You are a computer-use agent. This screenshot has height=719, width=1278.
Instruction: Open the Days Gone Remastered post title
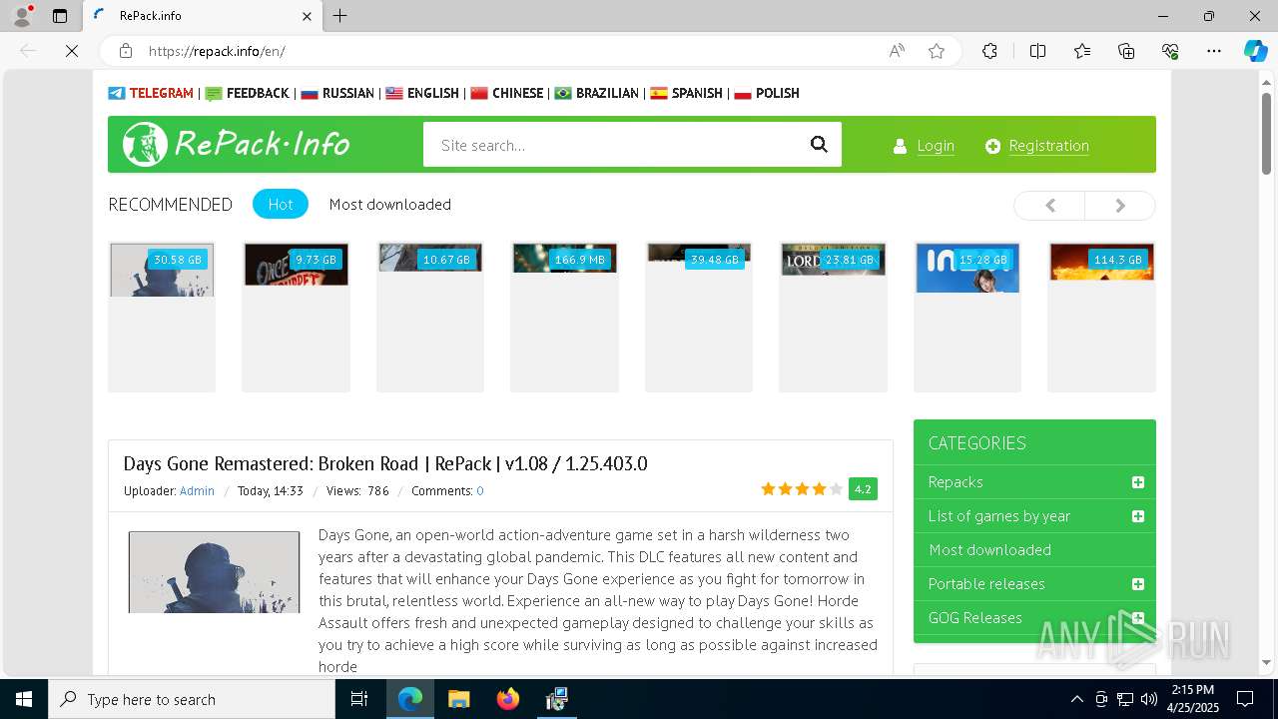pos(385,463)
